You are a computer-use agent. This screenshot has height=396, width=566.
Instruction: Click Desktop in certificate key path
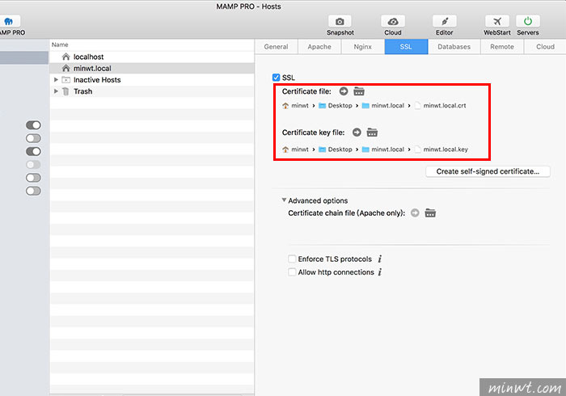[340, 150]
